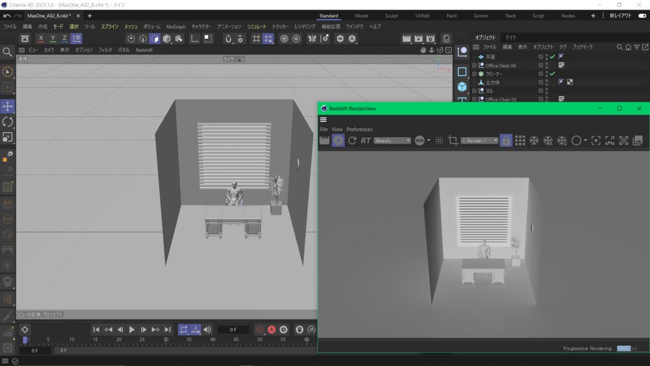Open the RGB display dropdown arrow in RenderView
The width and height of the screenshot is (650, 366).
428,140
